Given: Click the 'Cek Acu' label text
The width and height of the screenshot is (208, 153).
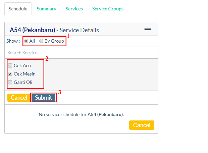Looking at the screenshot, I should (x=22, y=65).
